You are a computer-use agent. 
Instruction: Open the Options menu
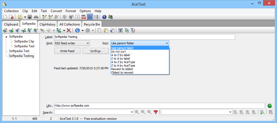click(85, 11)
